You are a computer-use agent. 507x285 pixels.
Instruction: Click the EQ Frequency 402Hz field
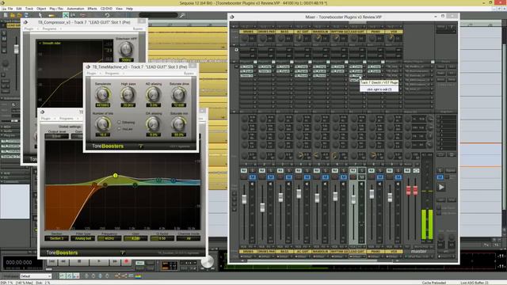coord(109,238)
